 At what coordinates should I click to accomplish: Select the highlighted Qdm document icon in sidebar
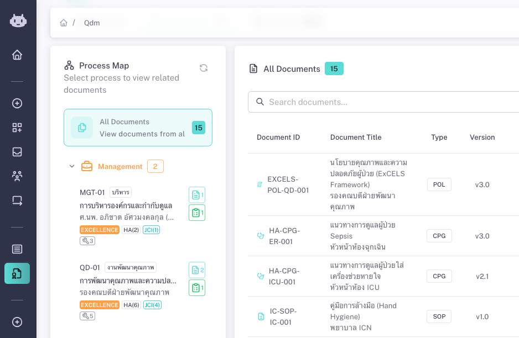[17, 273]
